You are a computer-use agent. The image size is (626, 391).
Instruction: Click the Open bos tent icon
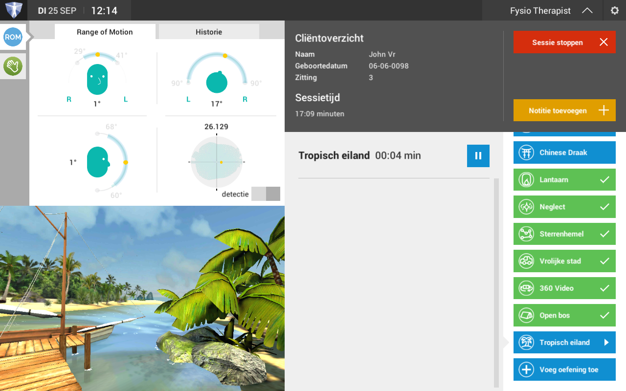pos(526,315)
